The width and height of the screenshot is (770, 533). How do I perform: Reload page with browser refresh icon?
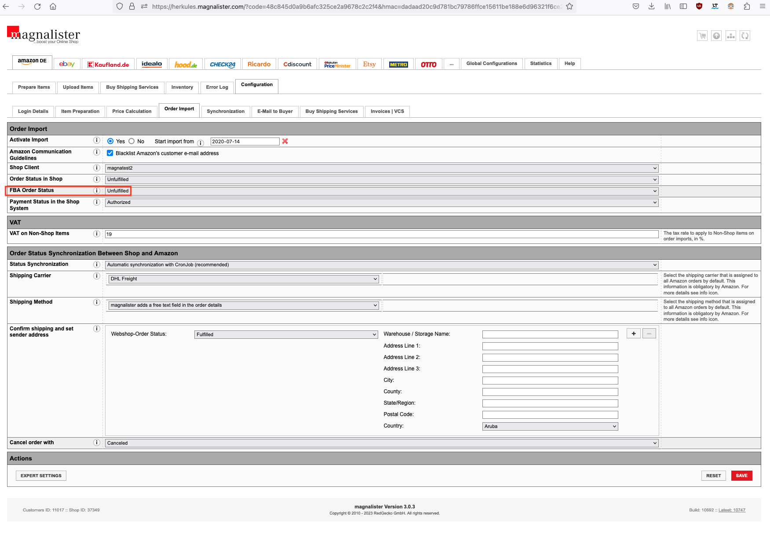[37, 7]
